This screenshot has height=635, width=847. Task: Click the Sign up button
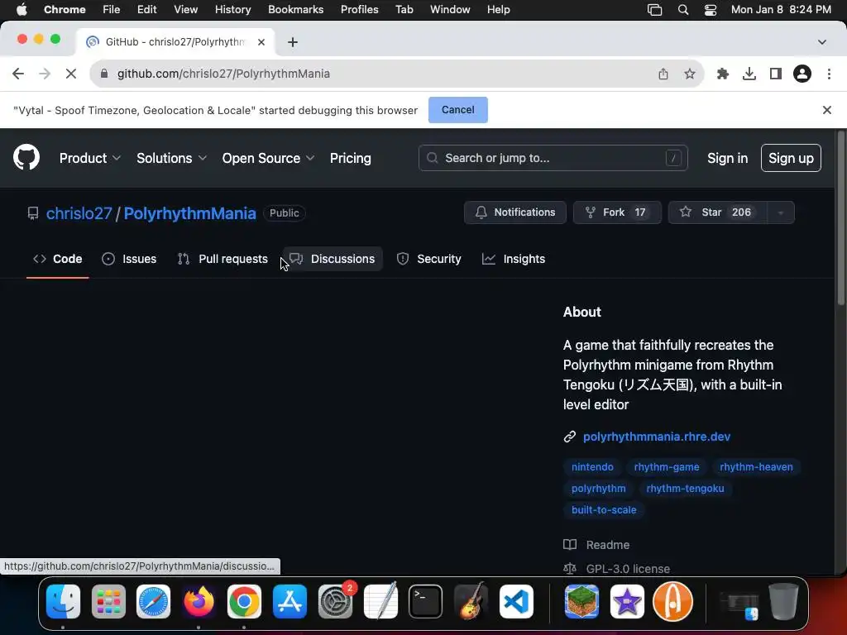point(791,158)
